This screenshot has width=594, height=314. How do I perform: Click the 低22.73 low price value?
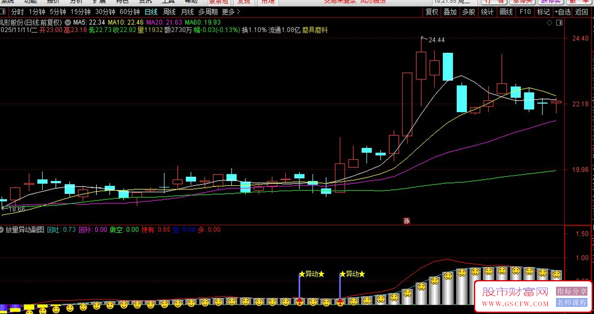click(x=100, y=30)
